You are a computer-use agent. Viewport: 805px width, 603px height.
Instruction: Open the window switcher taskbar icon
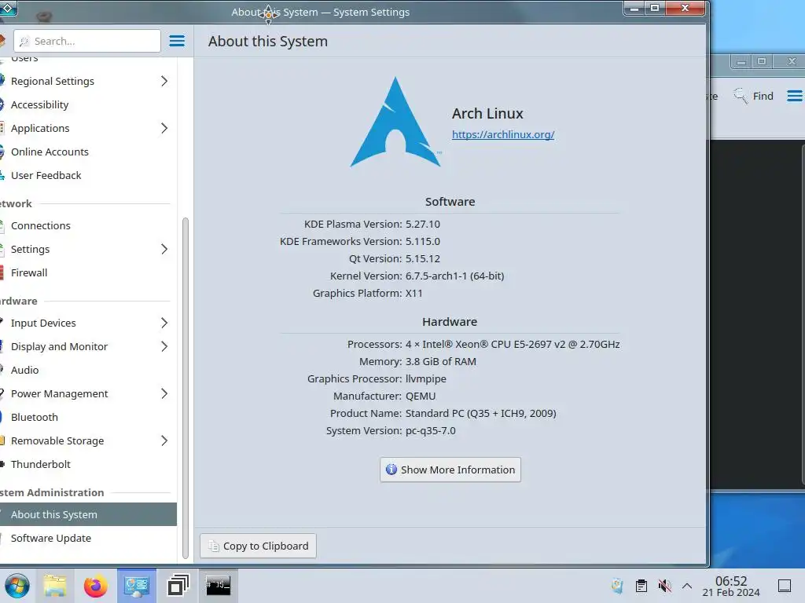point(178,586)
